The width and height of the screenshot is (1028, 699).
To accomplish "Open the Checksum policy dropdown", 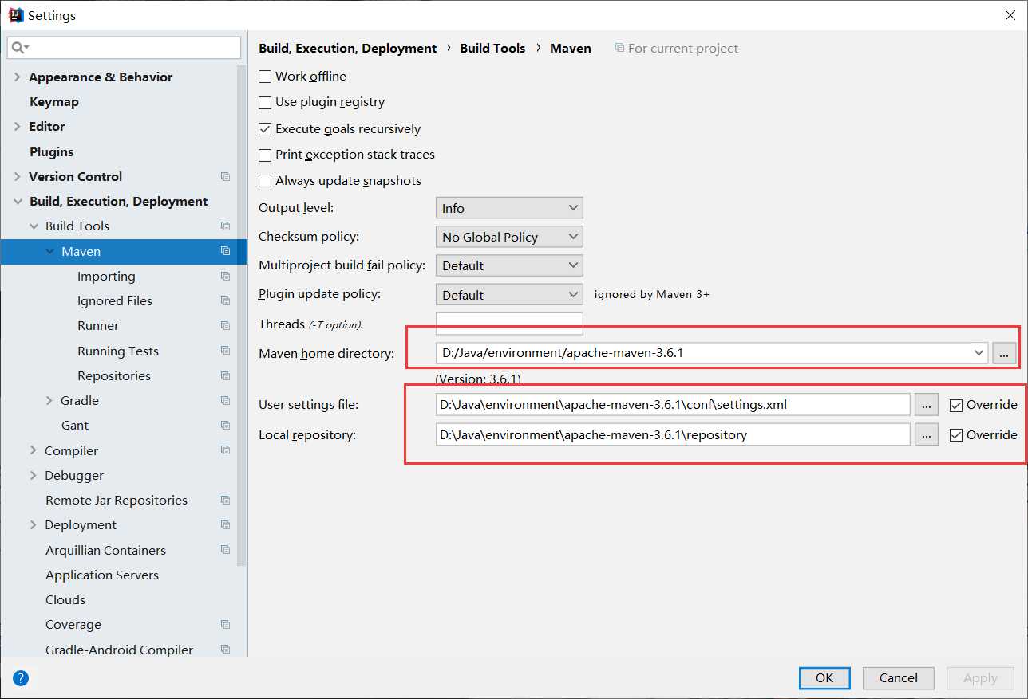I will (x=509, y=237).
